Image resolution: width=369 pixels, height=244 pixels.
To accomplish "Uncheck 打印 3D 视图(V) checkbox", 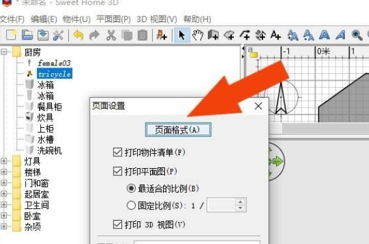I will click(118, 225).
